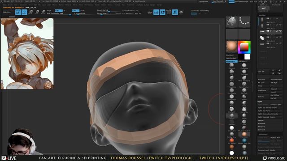Pick the TrimDynamic brush icon
This screenshot has height=161, width=287.
231,97
